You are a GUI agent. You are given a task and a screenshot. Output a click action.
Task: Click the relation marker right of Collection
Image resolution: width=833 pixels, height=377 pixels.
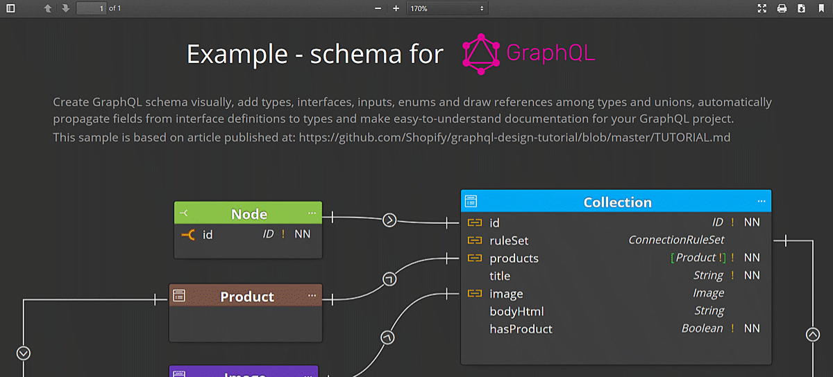click(x=813, y=335)
